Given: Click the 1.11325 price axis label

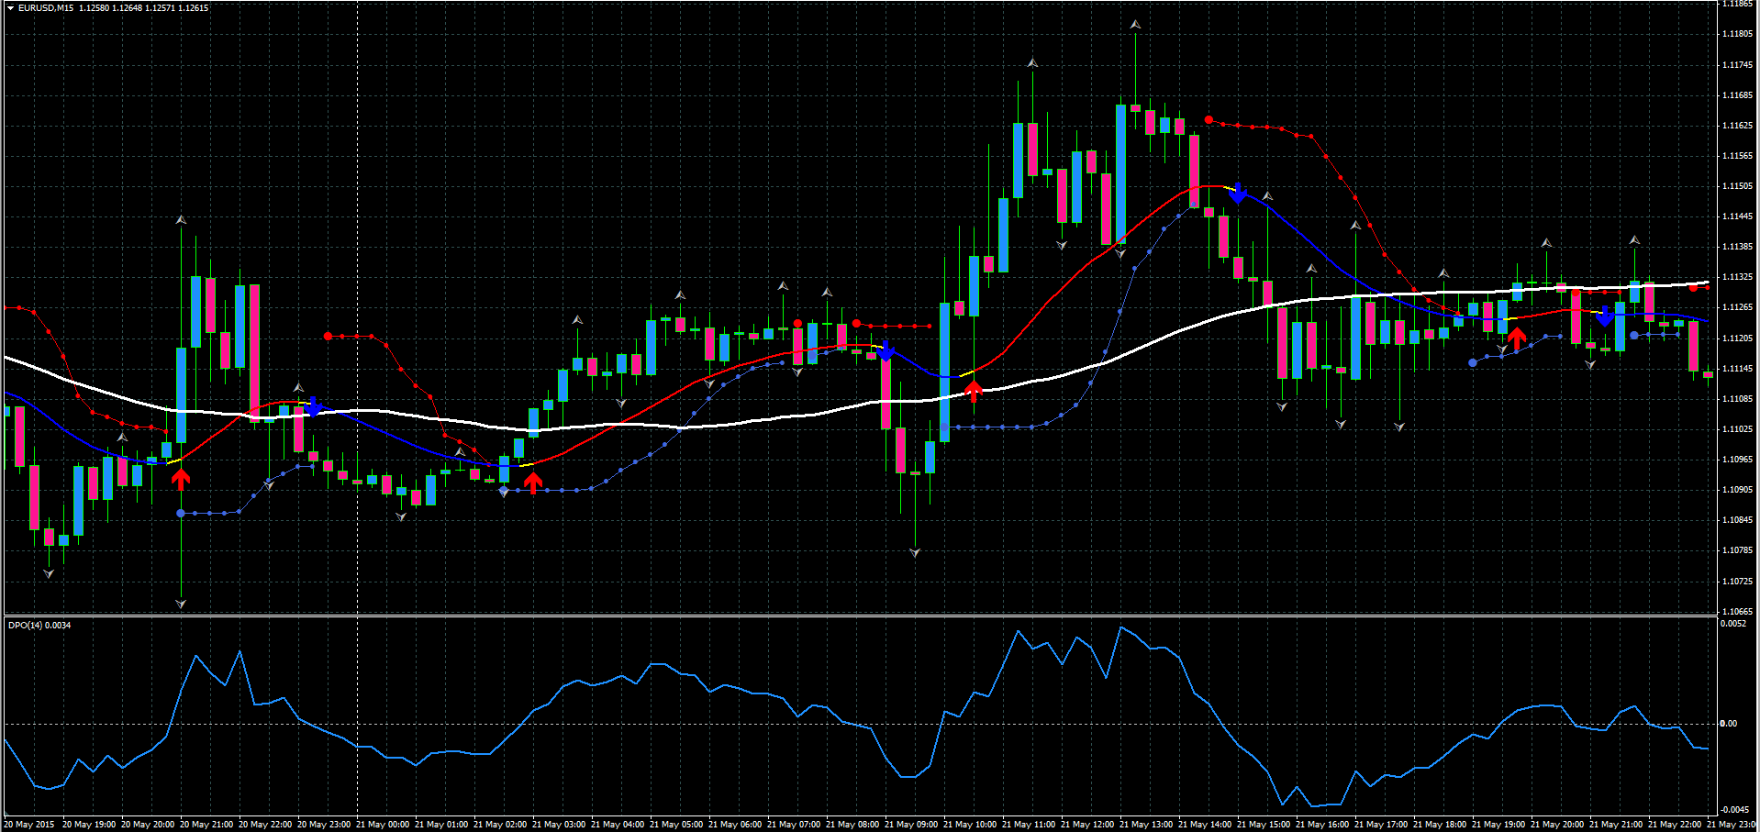Looking at the screenshot, I should pos(1736,277).
